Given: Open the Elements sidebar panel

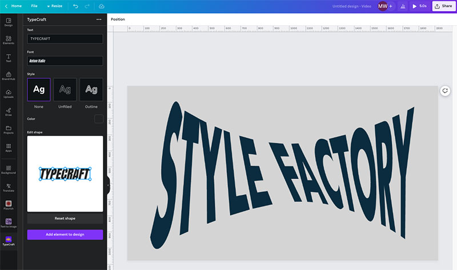Looking at the screenshot, I should click(9, 40).
